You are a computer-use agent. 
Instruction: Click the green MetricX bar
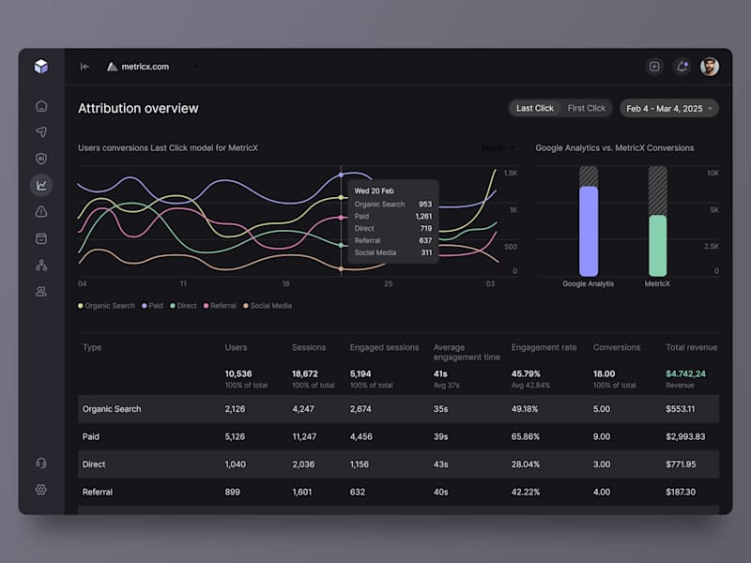[658, 246]
